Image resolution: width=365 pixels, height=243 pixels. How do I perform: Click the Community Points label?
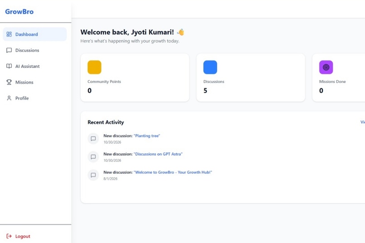104,81
